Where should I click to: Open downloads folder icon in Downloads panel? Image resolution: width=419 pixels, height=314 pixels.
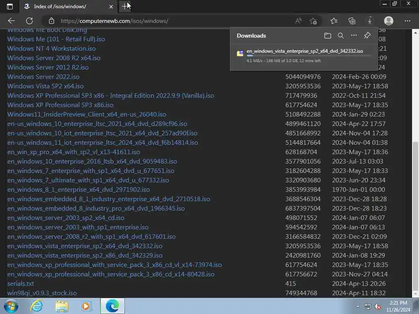(x=328, y=36)
